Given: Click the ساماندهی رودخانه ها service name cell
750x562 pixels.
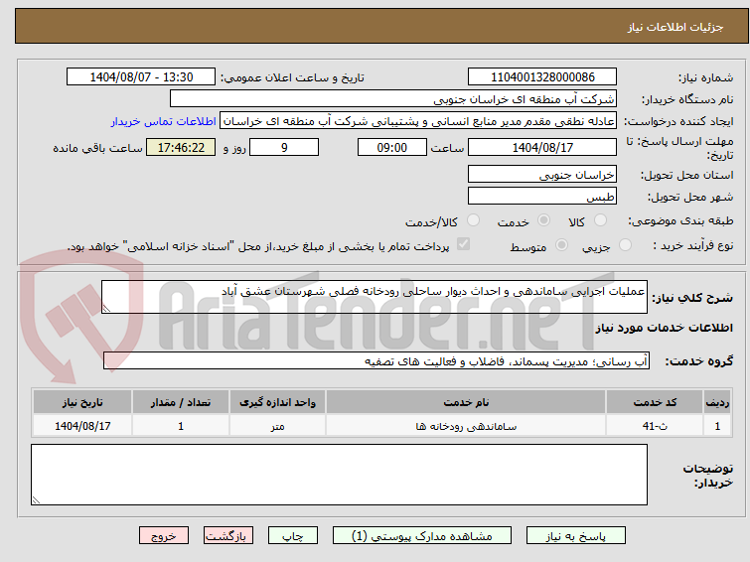Looking at the screenshot, I should (x=466, y=426).
